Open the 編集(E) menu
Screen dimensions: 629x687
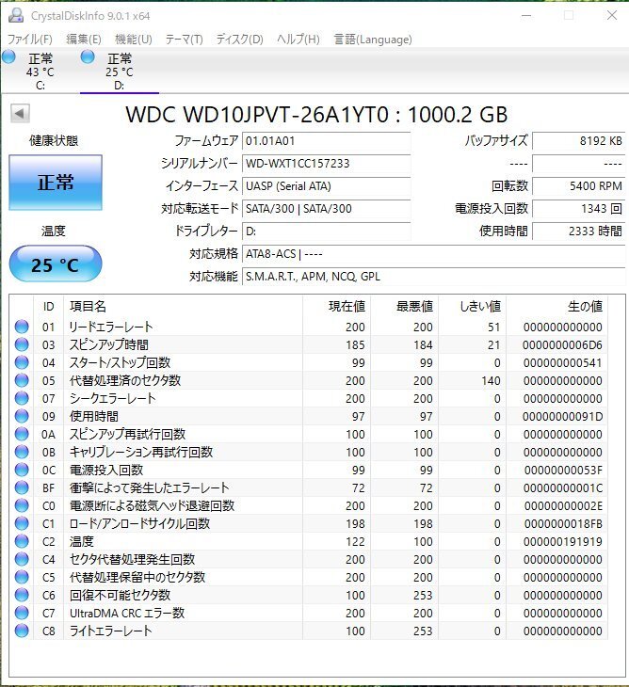(x=83, y=40)
